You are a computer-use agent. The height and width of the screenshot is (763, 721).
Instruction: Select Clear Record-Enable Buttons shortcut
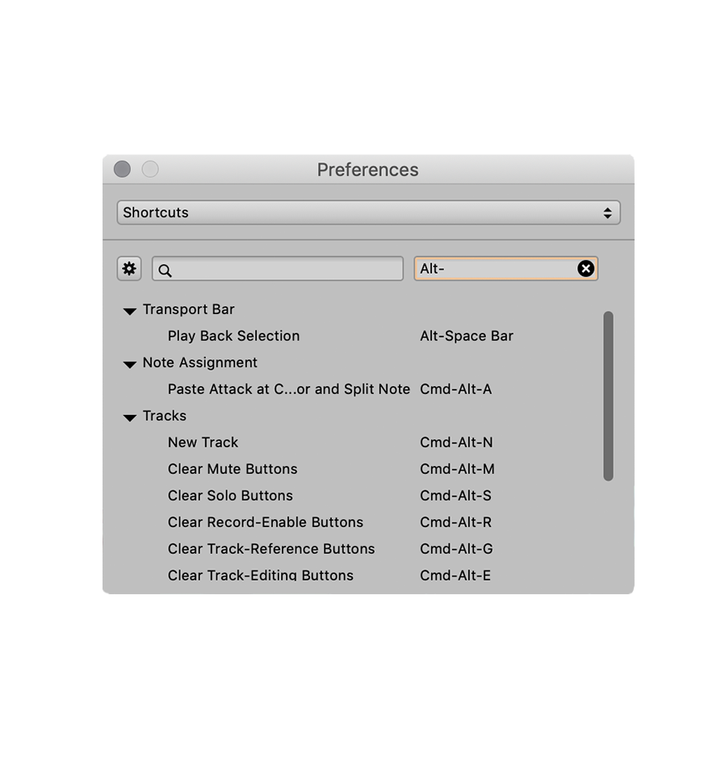click(x=265, y=522)
